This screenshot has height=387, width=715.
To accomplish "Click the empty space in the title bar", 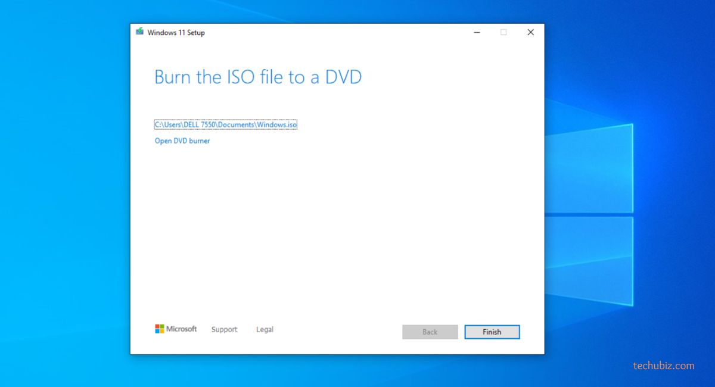I will point(334,32).
